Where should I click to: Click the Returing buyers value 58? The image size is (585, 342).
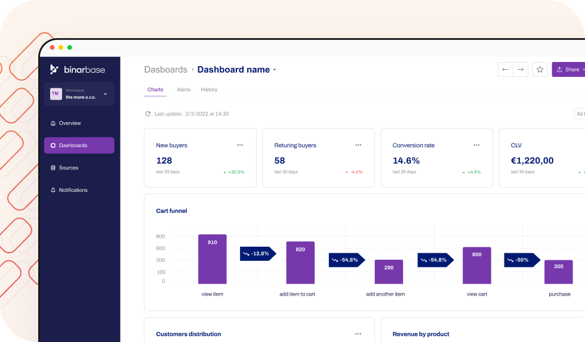(279, 160)
